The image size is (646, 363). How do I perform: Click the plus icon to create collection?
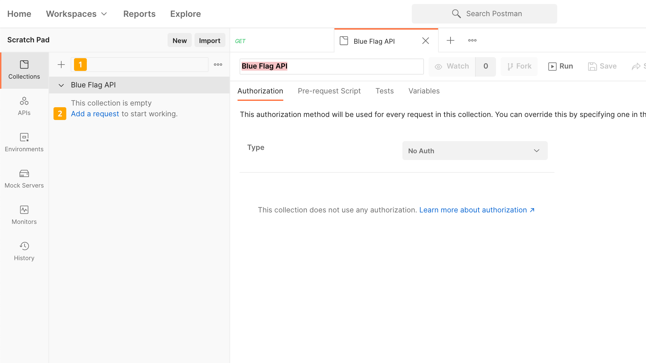pos(61,65)
